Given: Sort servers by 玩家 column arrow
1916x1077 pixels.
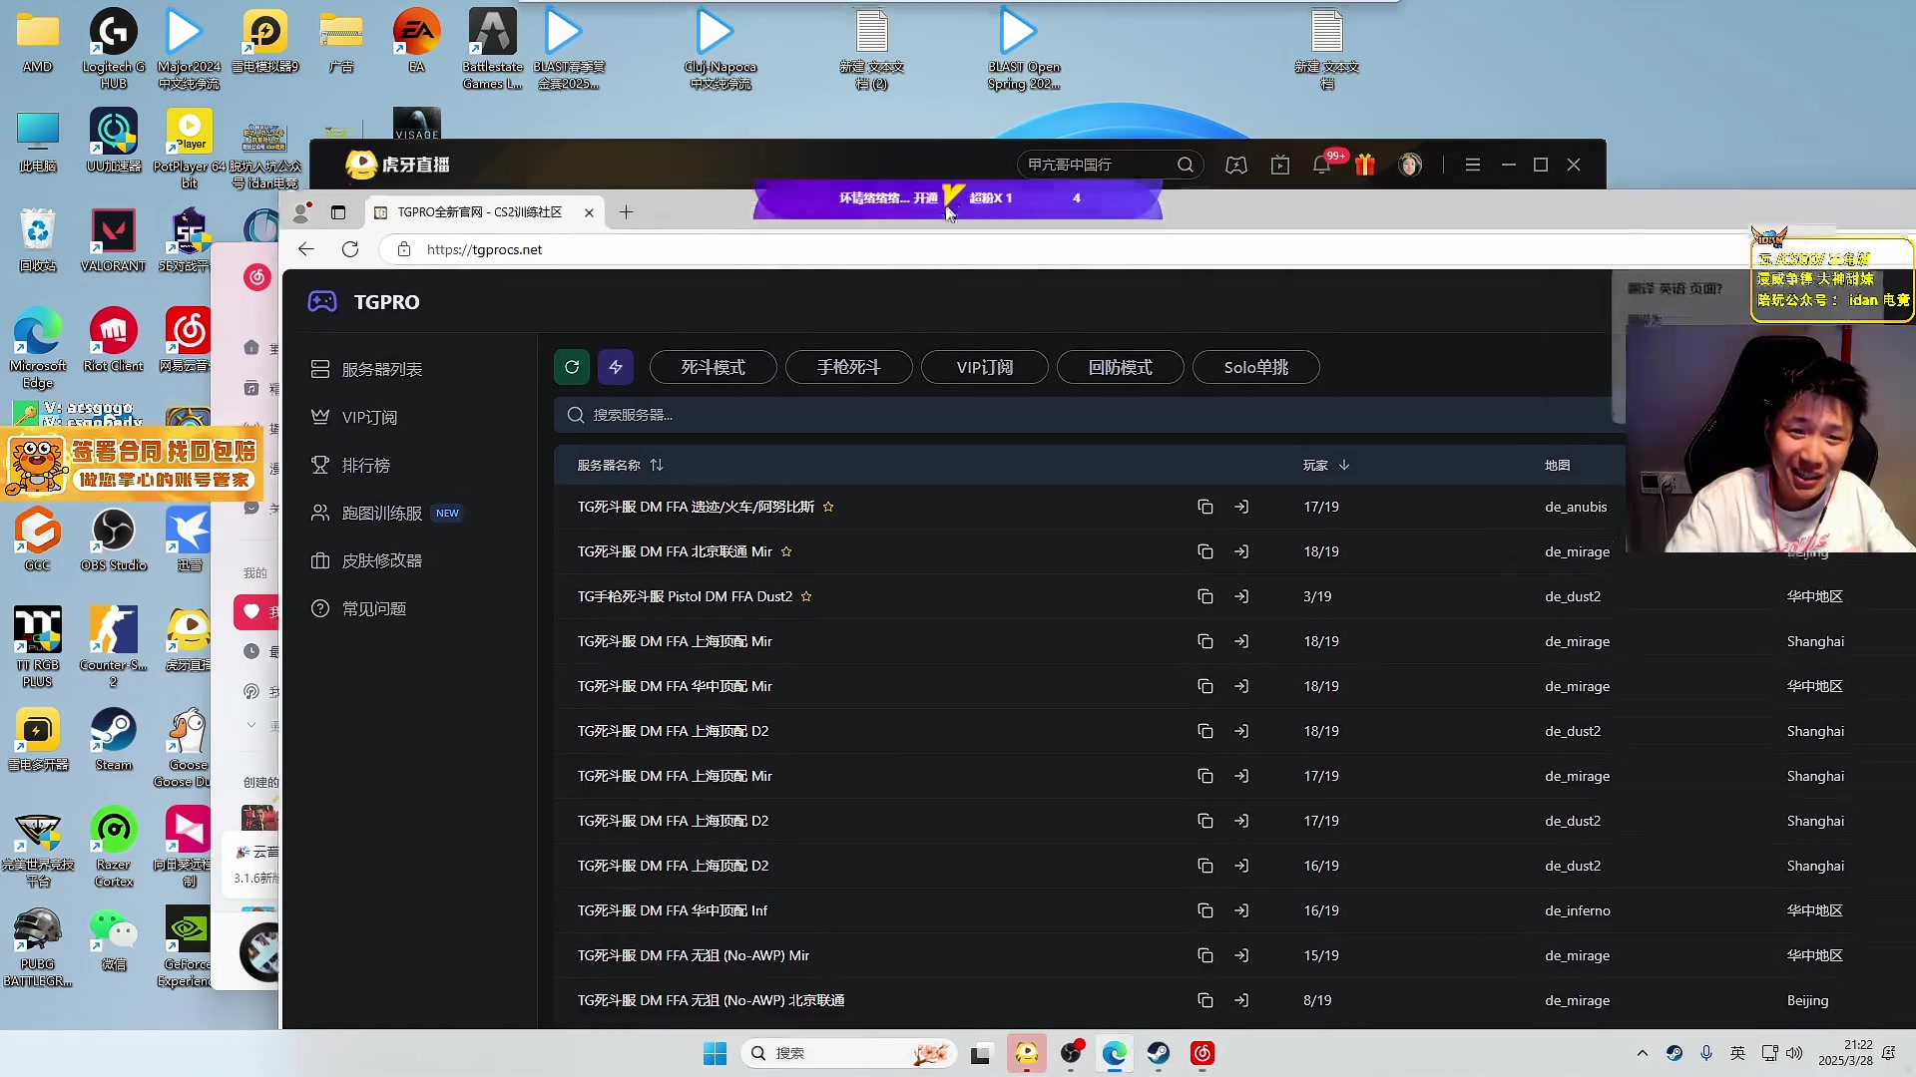Looking at the screenshot, I should 1344,465.
